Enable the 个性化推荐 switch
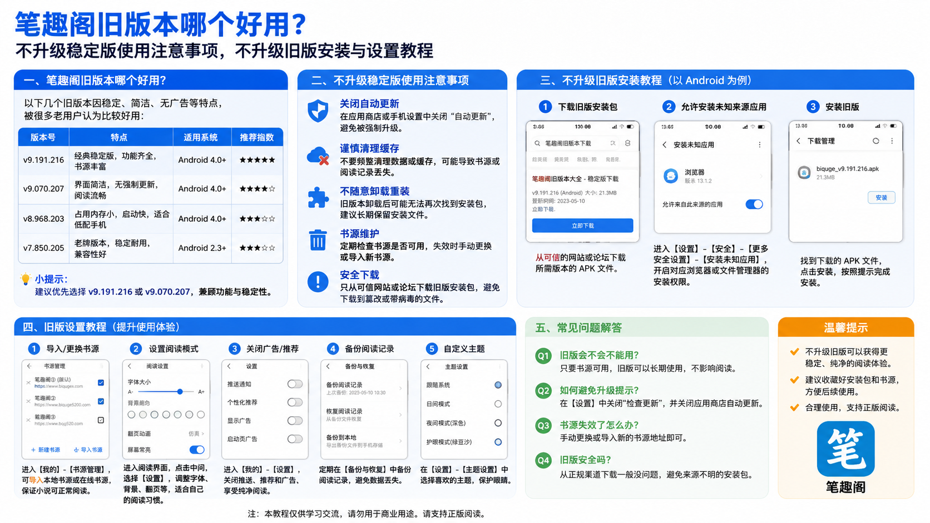 click(x=295, y=402)
